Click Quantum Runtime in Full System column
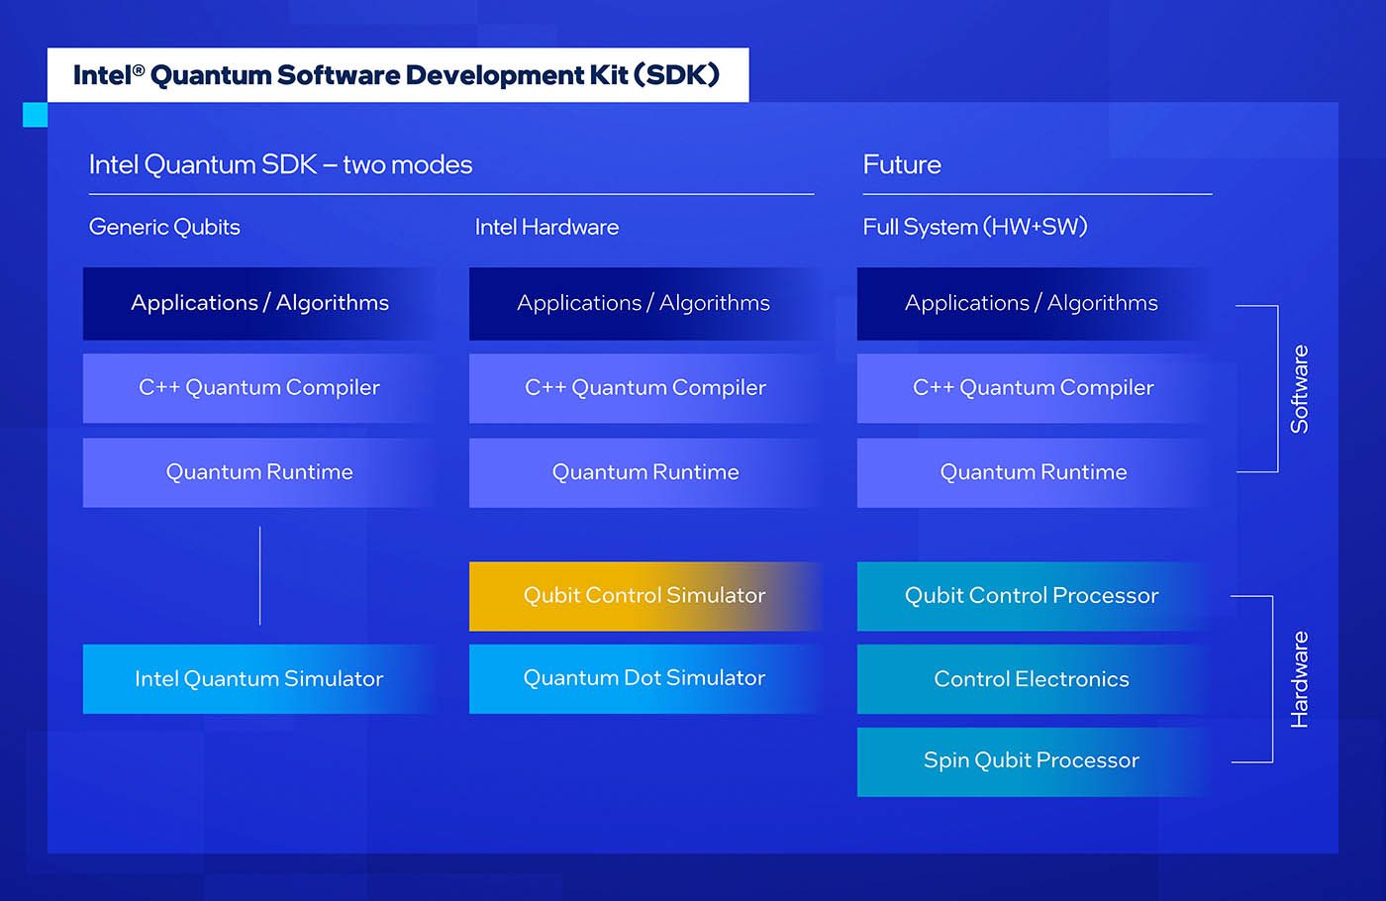Viewport: 1386px width, 901px height. coord(1034,473)
